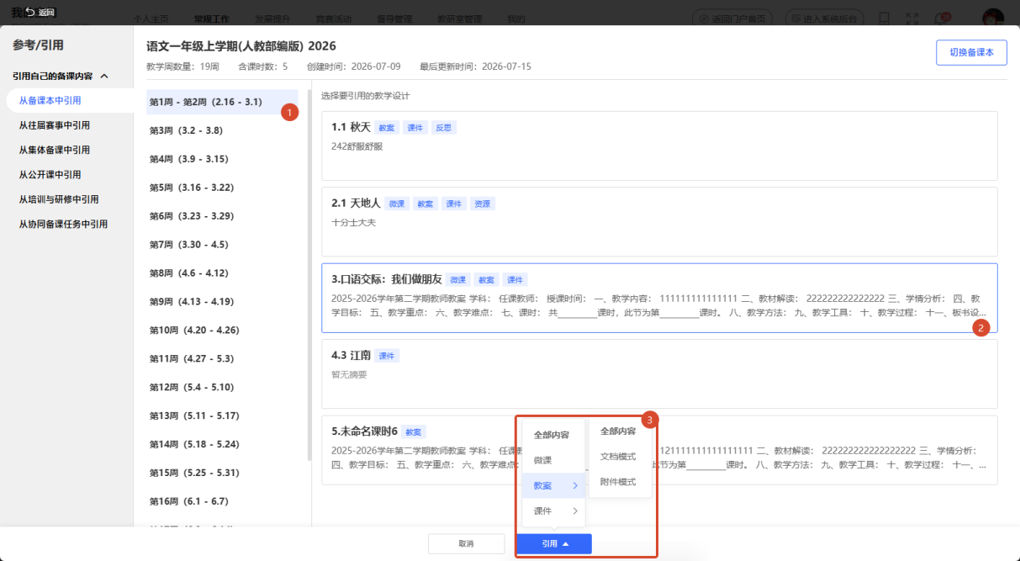Choose week row 第12周 (5.4 - 5.10)
Image resolution: width=1020 pixels, height=561 pixels.
tap(222, 388)
